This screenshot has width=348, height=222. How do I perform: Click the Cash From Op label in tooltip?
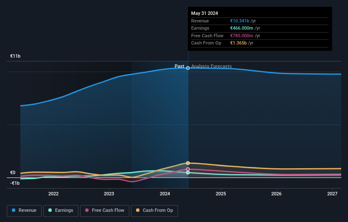(x=206, y=43)
